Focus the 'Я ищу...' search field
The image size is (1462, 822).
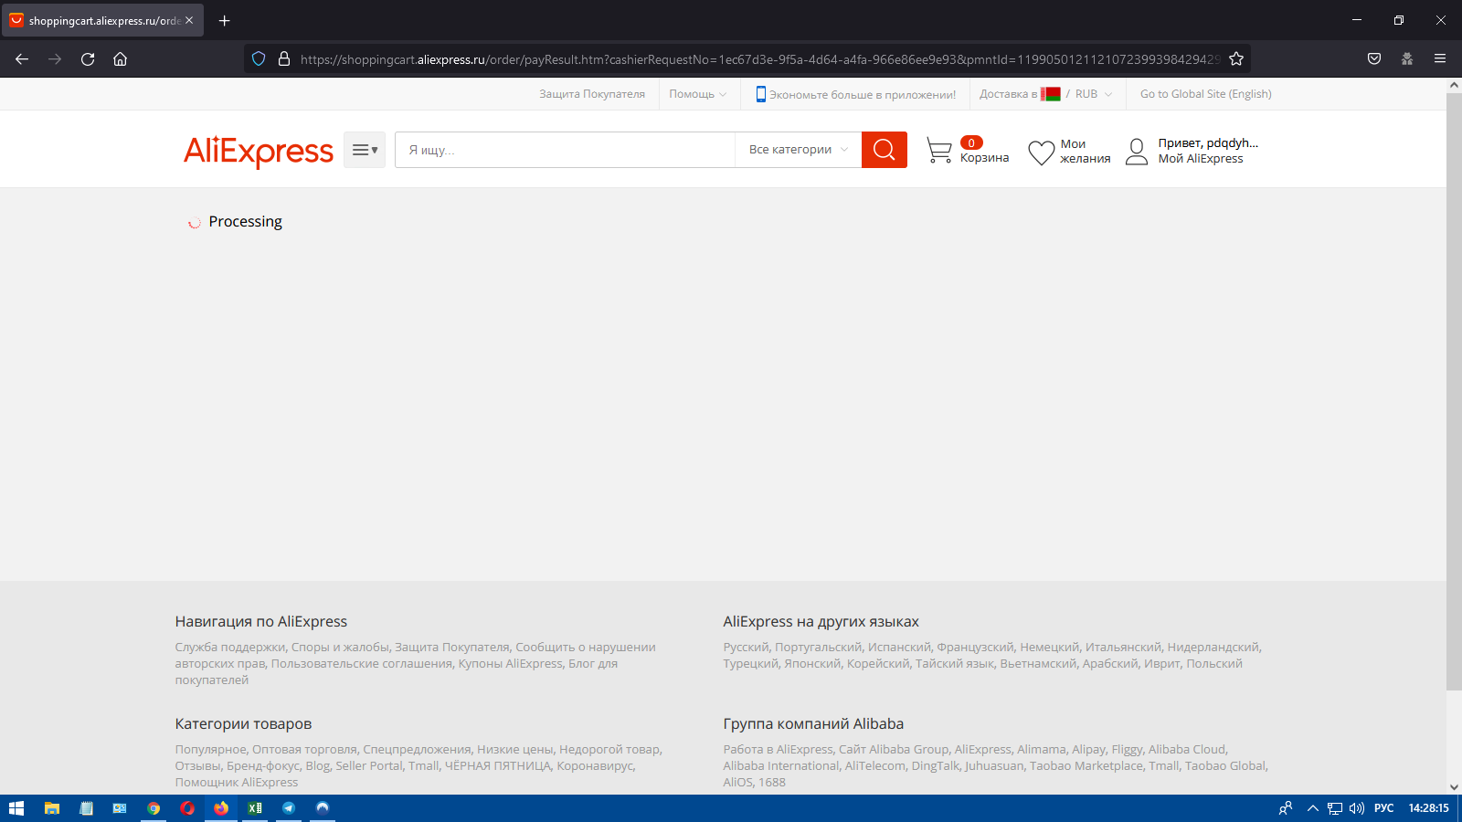click(x=565, y=150)
